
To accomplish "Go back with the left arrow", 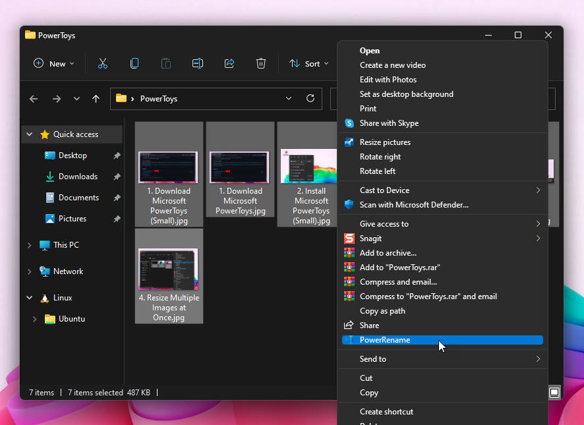I will [34, 99].
